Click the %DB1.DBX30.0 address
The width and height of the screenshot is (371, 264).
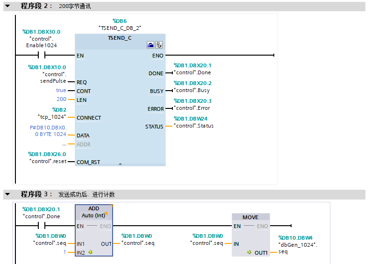point(42,32)
